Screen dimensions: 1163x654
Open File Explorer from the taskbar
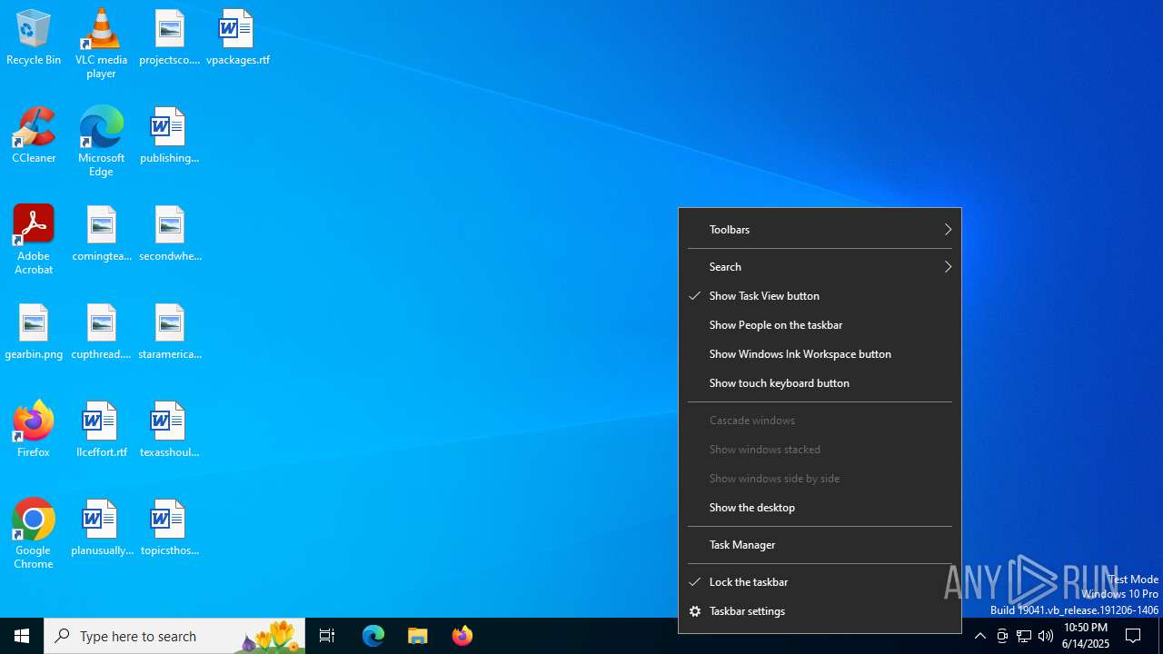pyautogui.click(x=418, y=636)
